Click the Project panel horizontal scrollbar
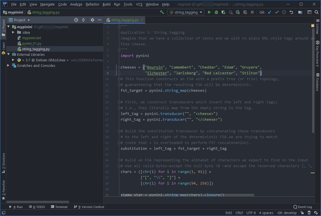The width and height of the screenshot is (321, 216). [38, 202]
